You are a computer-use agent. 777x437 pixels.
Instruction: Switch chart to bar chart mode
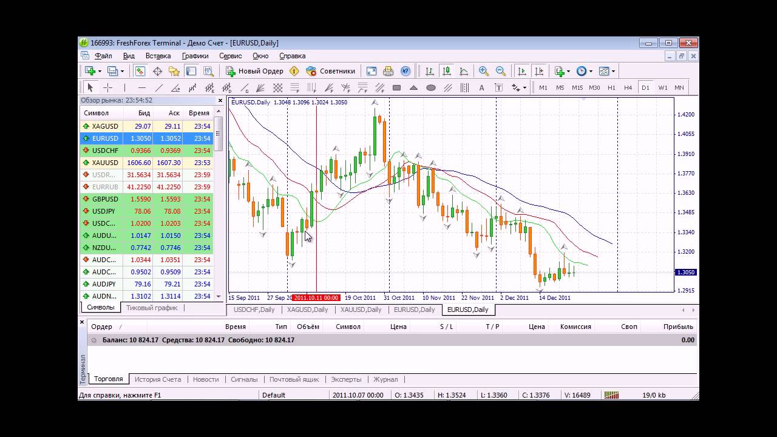point(430,71)
